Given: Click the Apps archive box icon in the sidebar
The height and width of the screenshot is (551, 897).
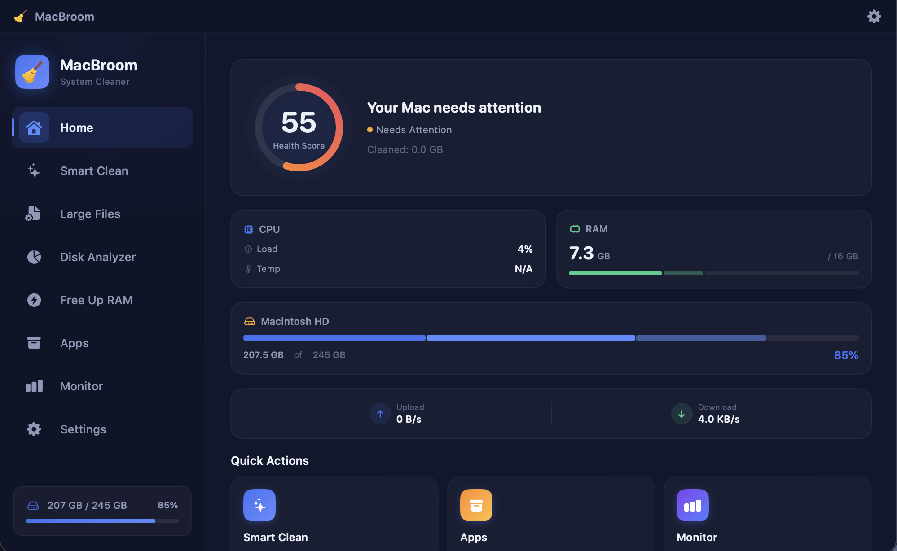Looking at the screenshot, I should click(34, 343).
